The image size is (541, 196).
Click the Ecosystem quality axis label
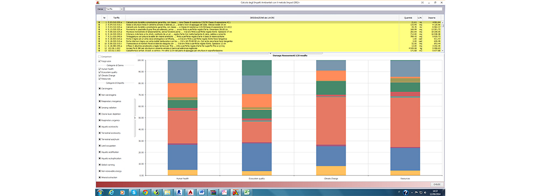coord(257,179)
